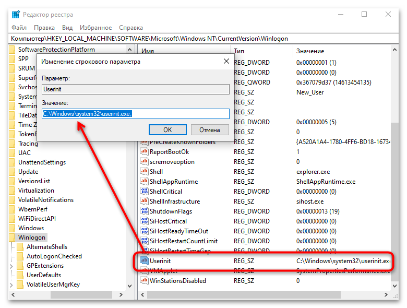Click the Значение text field in dialog
407x308 pixels.
(x=136, y=114)
